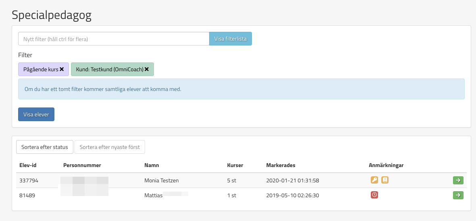Click the Visa filterlista button
The width and height of the screenshot is (476, 221).
pos(230,39)
